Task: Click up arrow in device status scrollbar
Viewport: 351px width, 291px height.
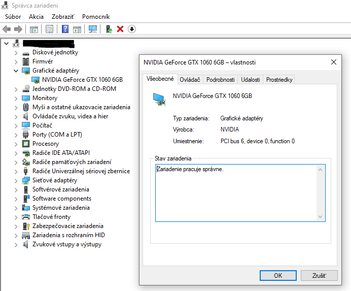Action: point(321,170)
